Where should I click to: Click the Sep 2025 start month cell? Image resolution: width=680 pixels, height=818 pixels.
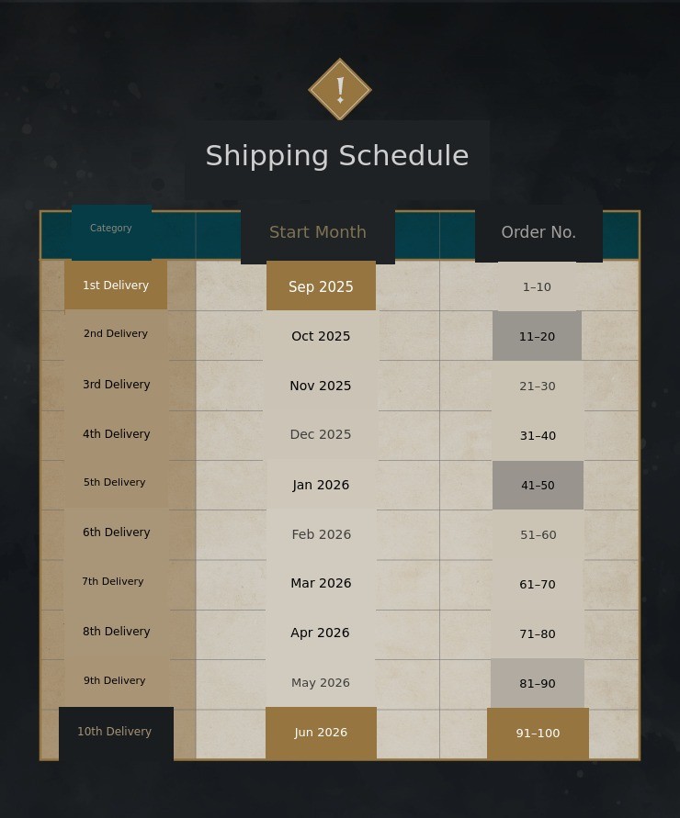321,286
